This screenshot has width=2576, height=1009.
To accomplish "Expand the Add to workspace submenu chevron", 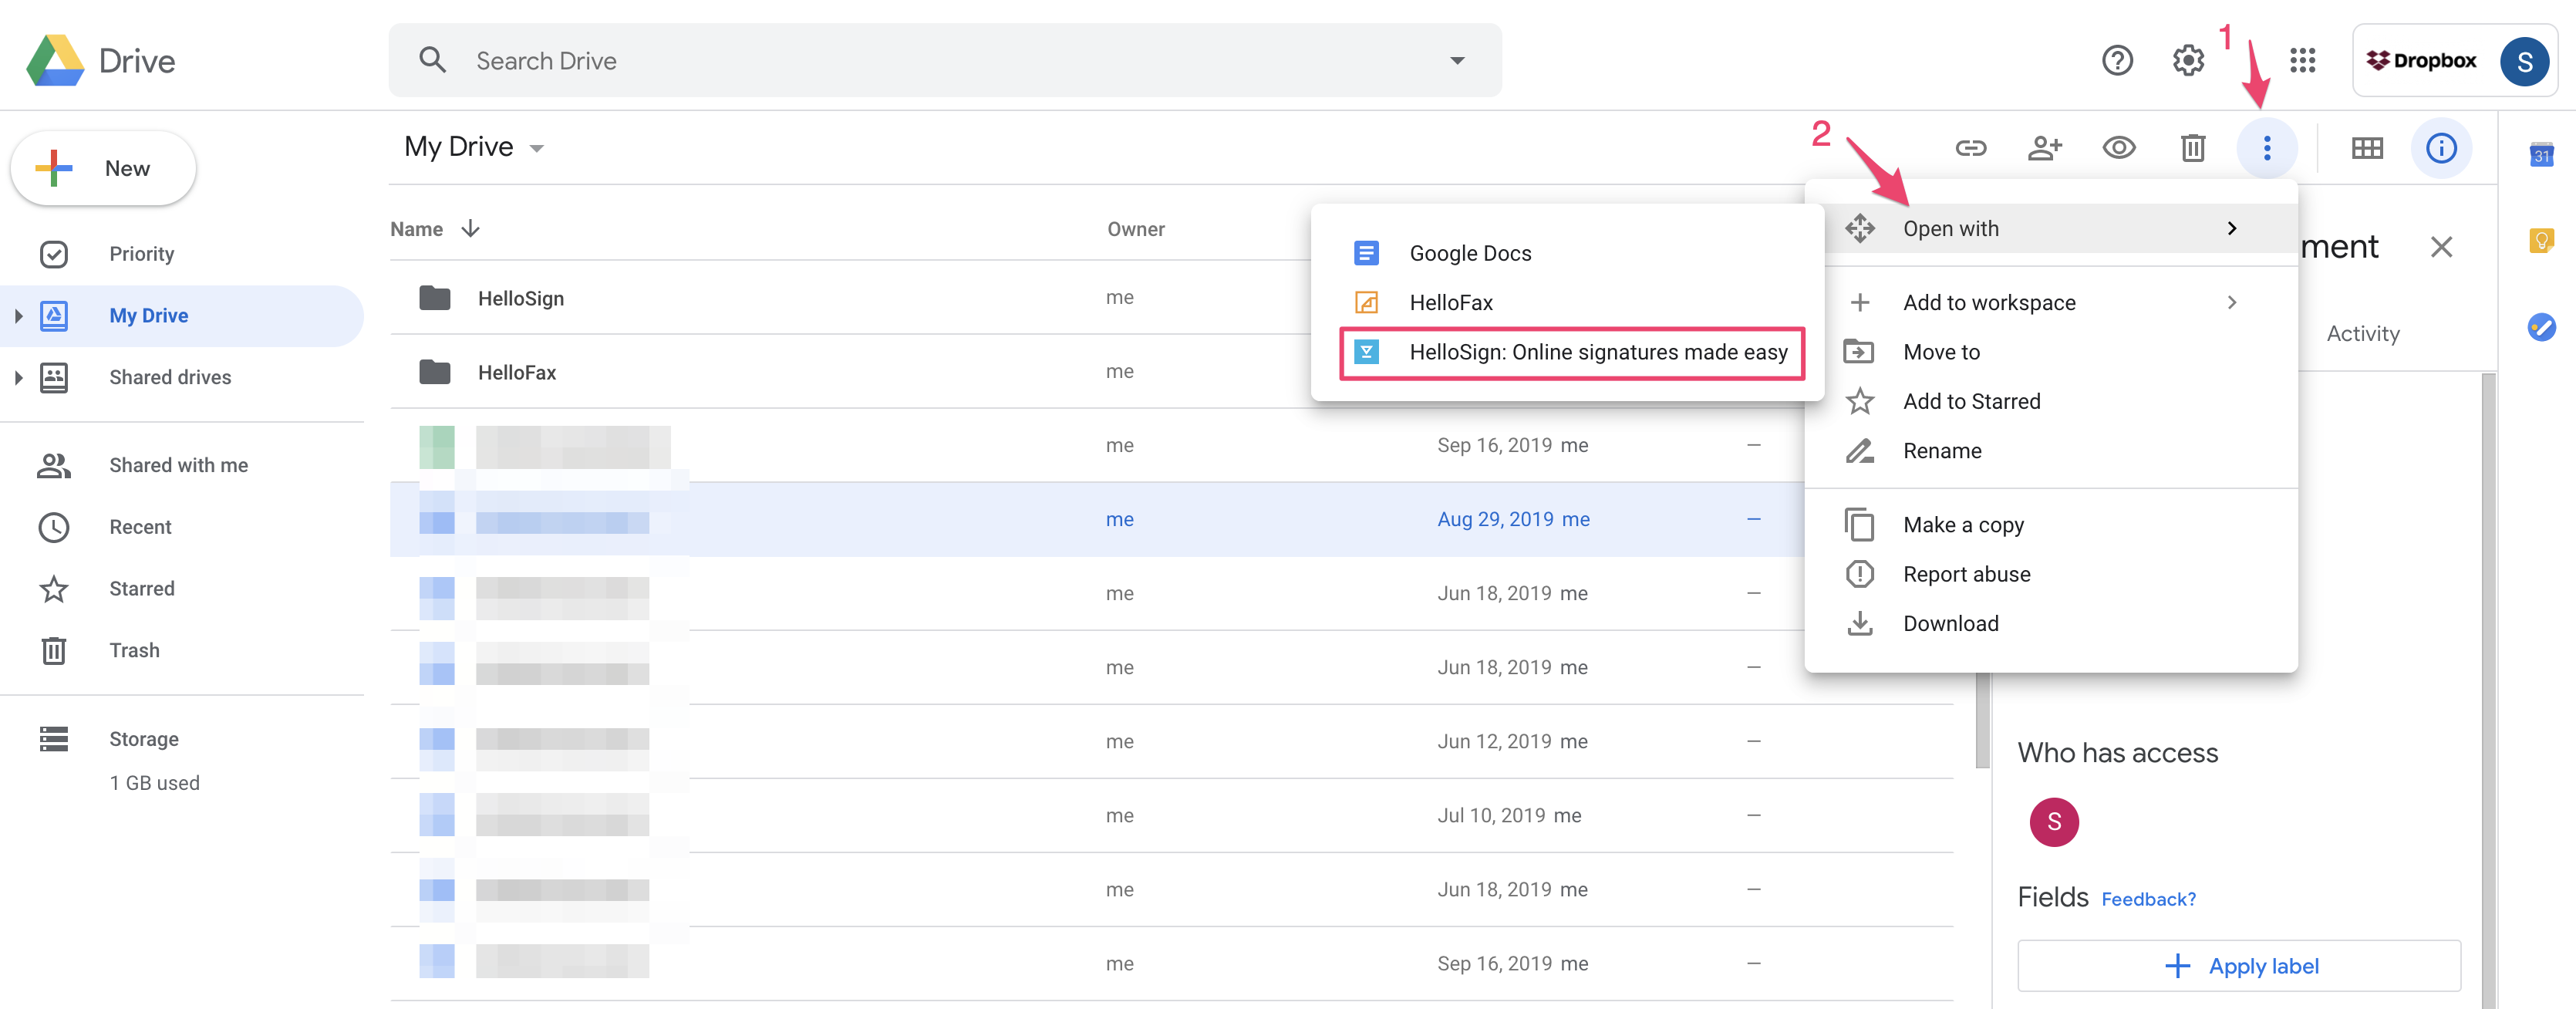I will tap(2231, 303).
